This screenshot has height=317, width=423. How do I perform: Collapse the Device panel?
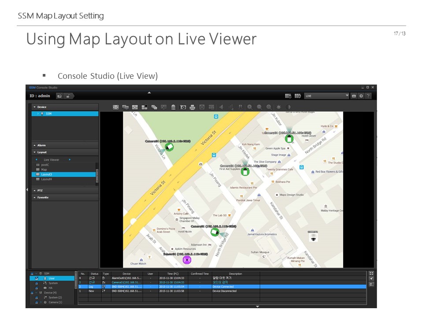(65, 107)
